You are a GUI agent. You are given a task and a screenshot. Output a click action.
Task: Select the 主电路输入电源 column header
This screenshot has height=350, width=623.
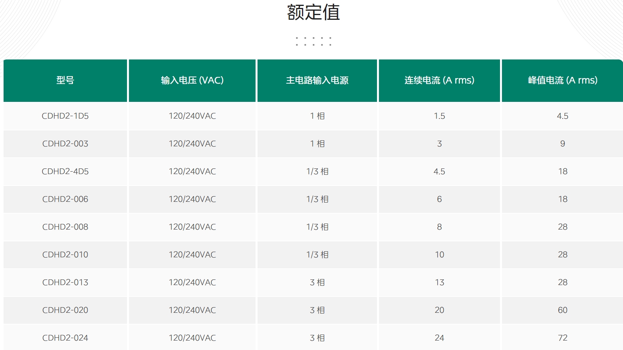click(x=317, y=80)
